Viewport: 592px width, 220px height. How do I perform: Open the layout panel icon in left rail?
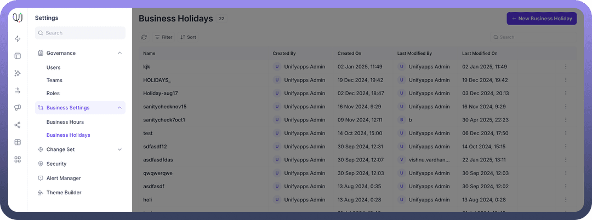click(x=18, y=56)
